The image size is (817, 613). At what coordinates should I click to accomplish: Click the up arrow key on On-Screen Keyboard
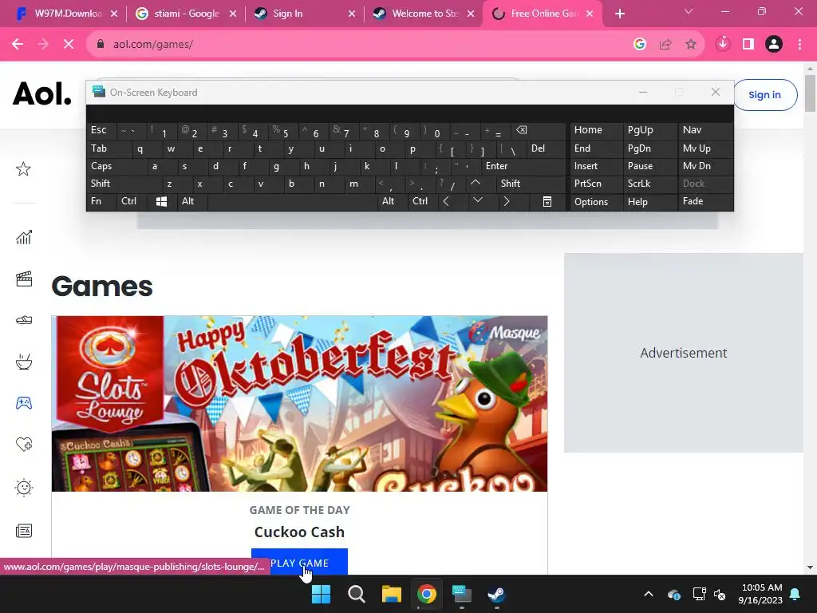pos(476,183)
